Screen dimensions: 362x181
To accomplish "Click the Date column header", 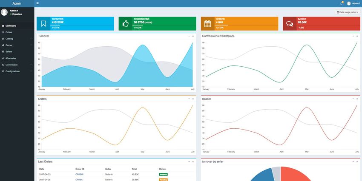I will pos(42,169).
